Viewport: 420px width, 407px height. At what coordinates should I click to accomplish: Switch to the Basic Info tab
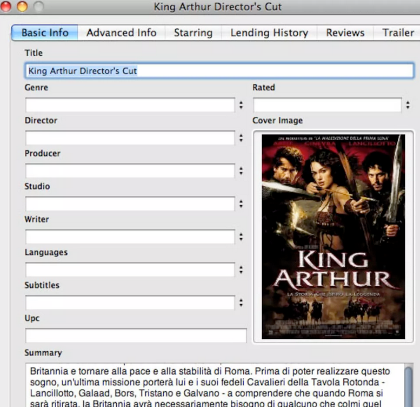[x=45, y=32]
